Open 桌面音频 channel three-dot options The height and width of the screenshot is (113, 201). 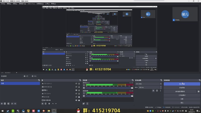[x=84, y=93]
